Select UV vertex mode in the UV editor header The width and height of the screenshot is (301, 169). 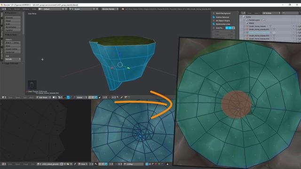click(100, 164)
